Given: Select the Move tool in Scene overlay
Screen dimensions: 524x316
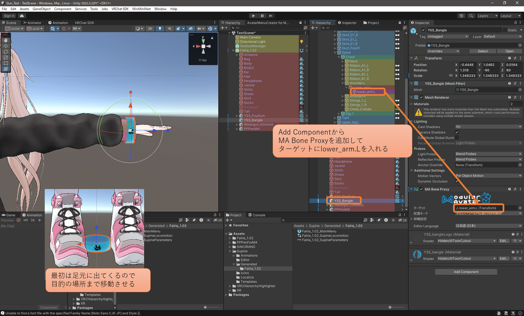Looking at the screenshot, I should point(6,46).
